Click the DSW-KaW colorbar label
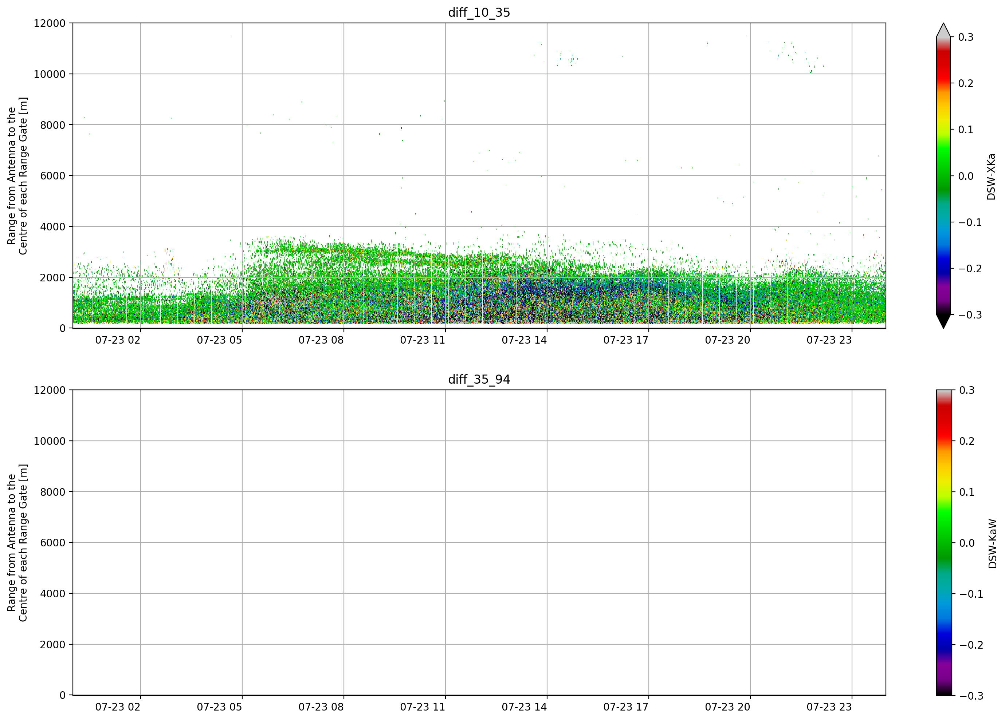 (x=993, y=544)
